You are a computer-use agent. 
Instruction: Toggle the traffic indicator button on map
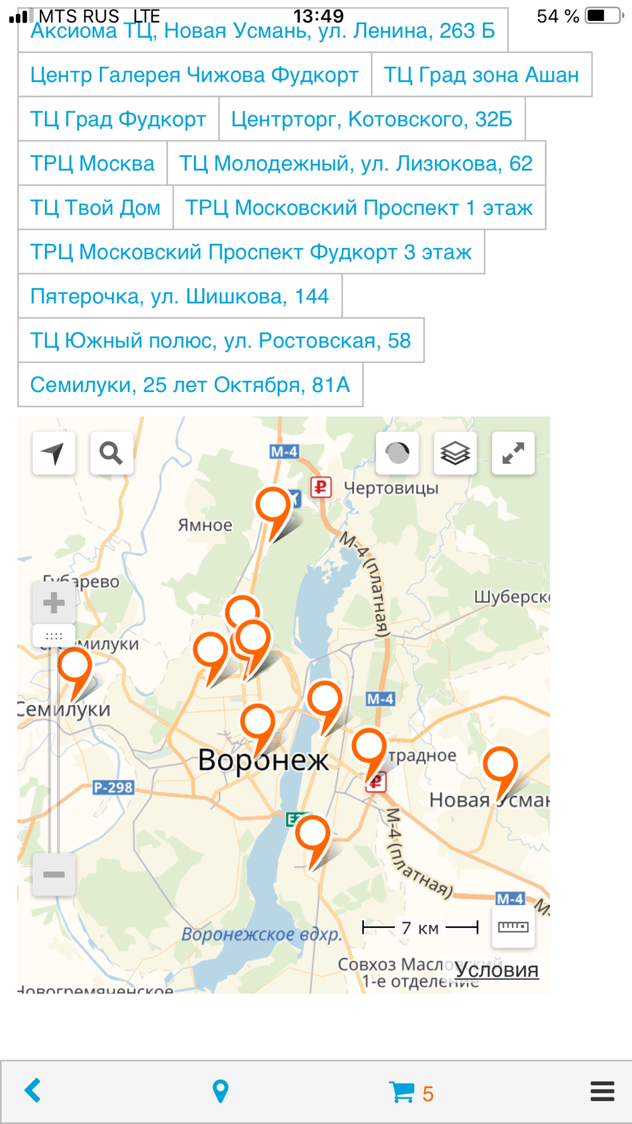(398, 453)
